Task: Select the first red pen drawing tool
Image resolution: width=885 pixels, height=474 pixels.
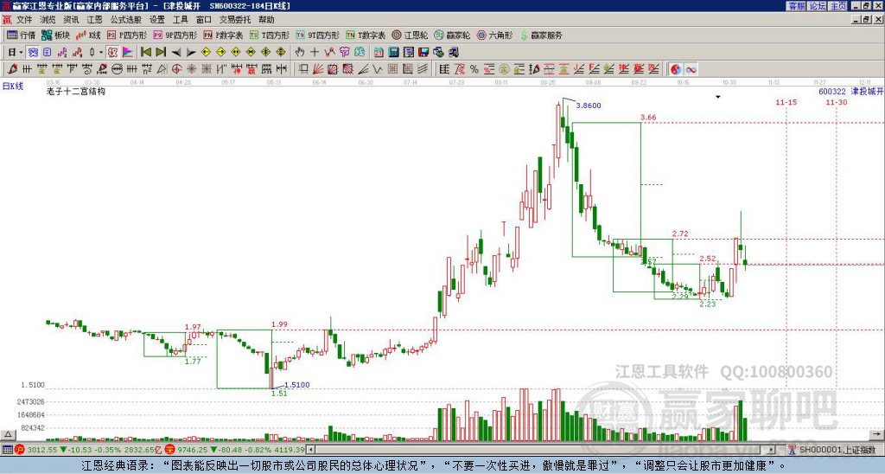Action: (12, 69)
